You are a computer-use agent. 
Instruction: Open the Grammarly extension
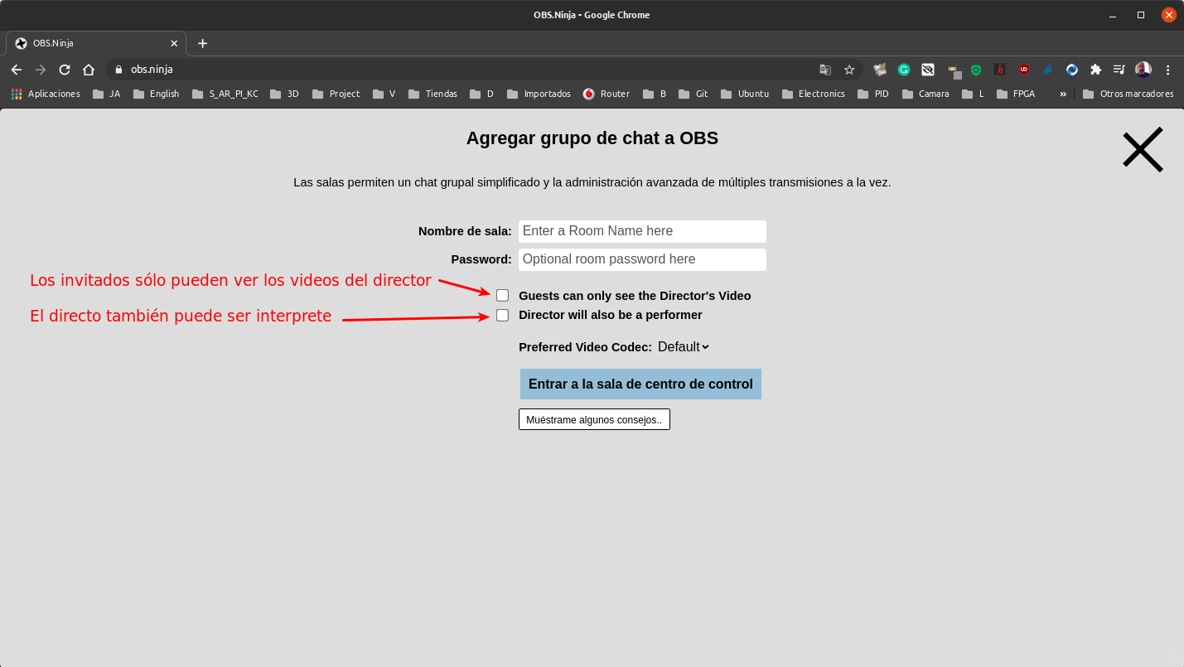[x=904, y=70]
